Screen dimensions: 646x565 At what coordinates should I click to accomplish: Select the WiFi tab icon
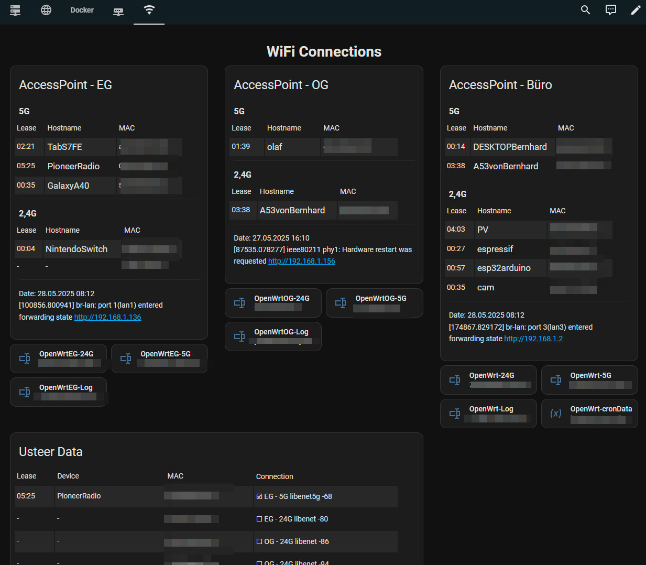(149, 10)
